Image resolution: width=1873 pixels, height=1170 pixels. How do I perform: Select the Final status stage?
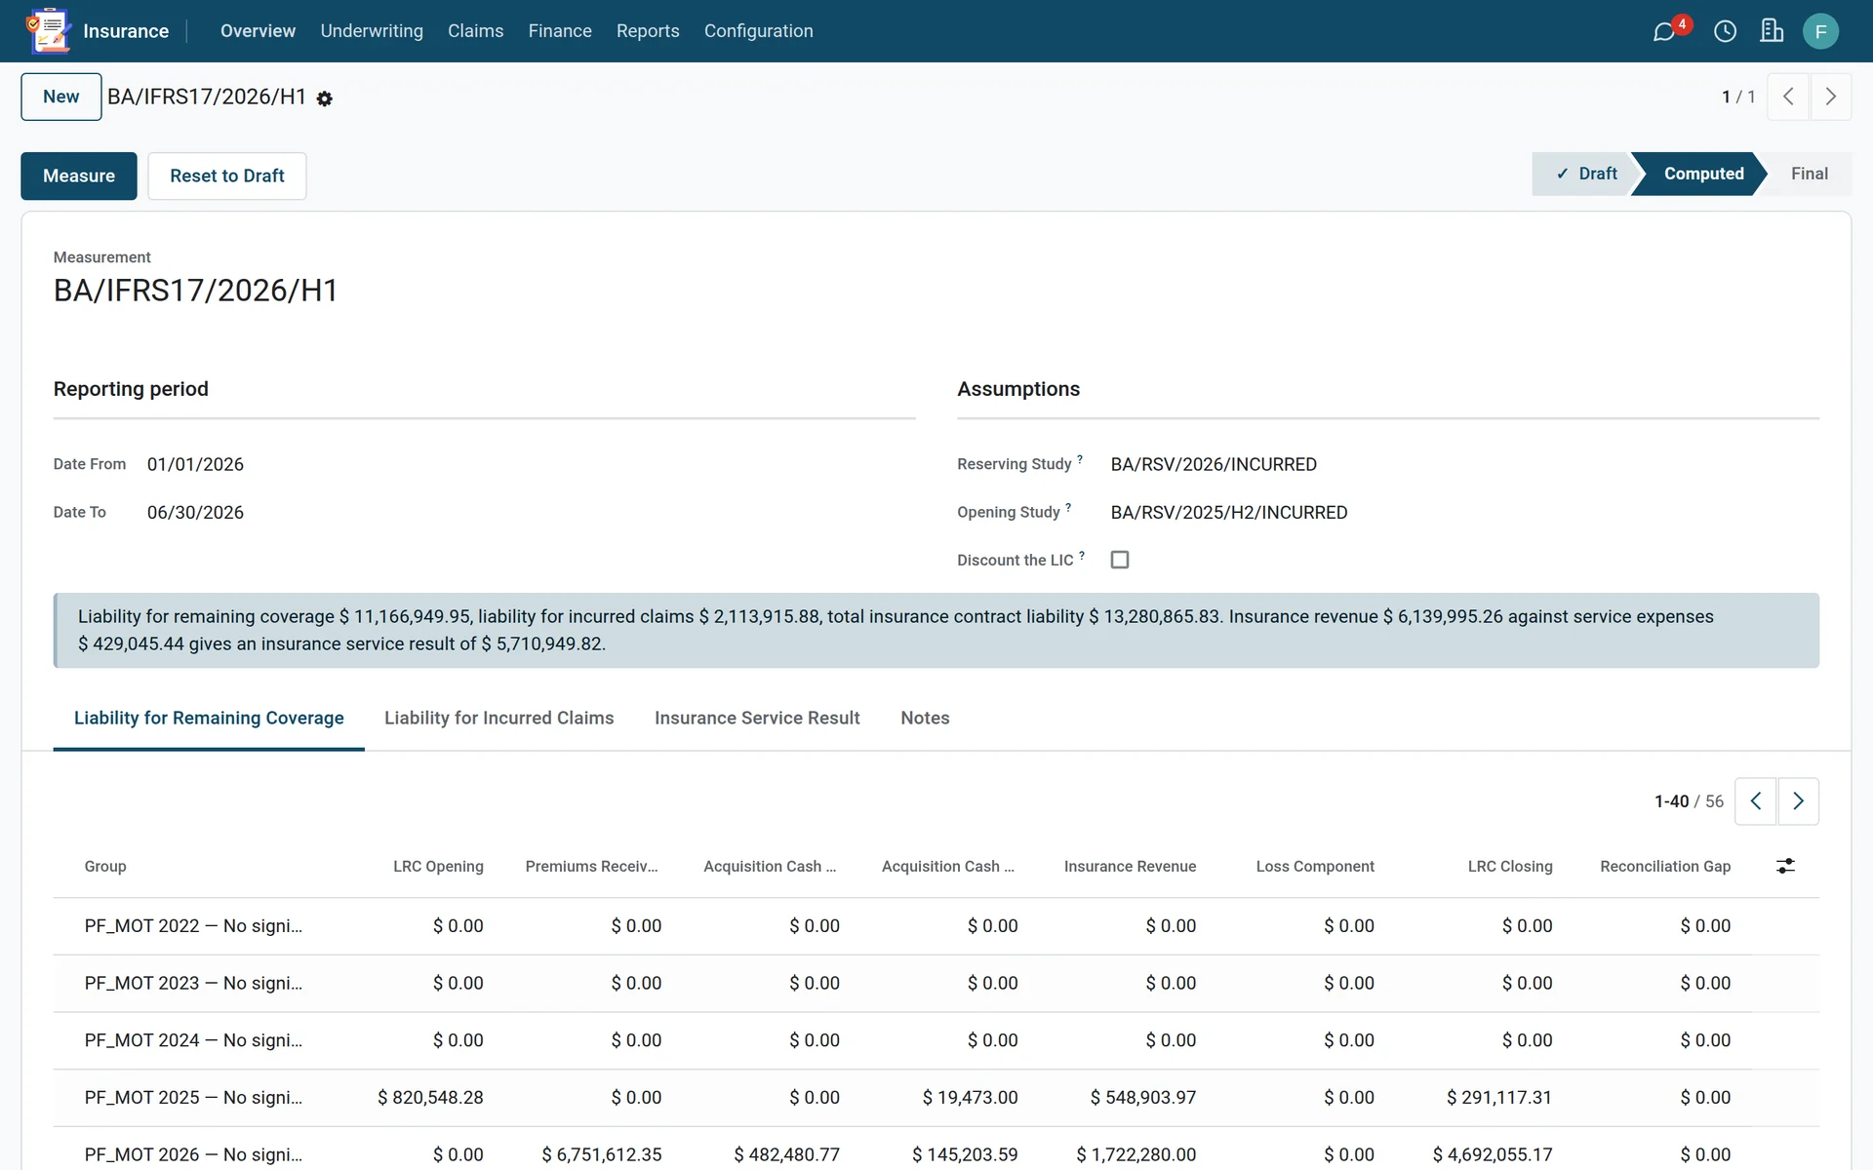pyautogui.click(x=1809, y=174)
